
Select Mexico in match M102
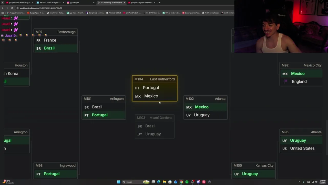tap(206, 107)
